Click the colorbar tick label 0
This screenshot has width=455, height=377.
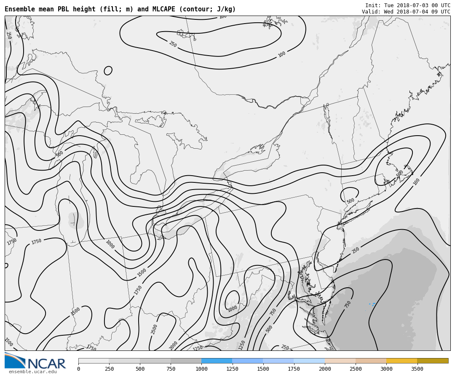(79, 369)
